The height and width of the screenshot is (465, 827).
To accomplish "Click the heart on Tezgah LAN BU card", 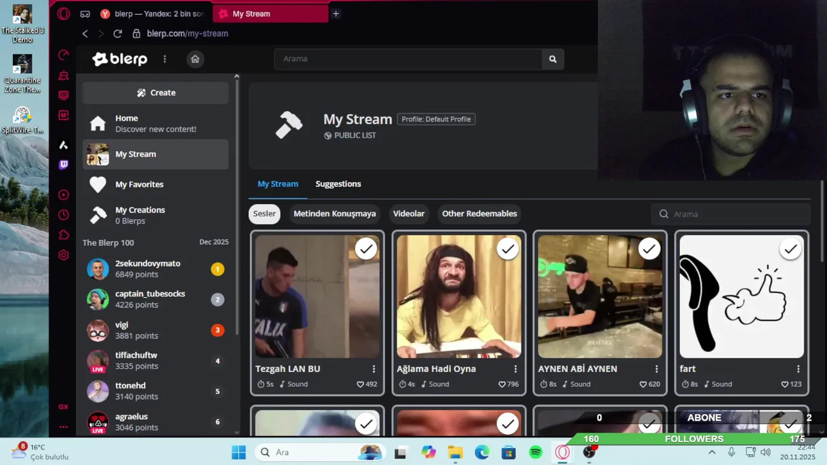I will (x=361, y=384).
